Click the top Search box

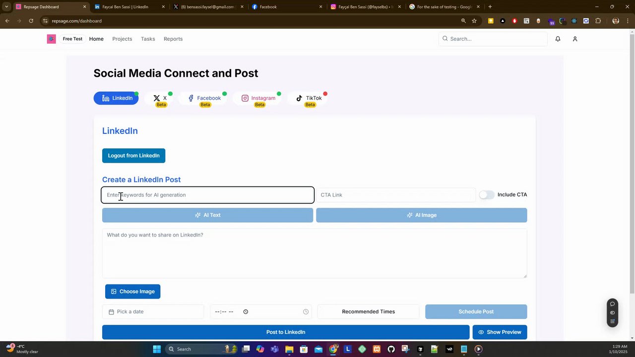tap(493, 39)
